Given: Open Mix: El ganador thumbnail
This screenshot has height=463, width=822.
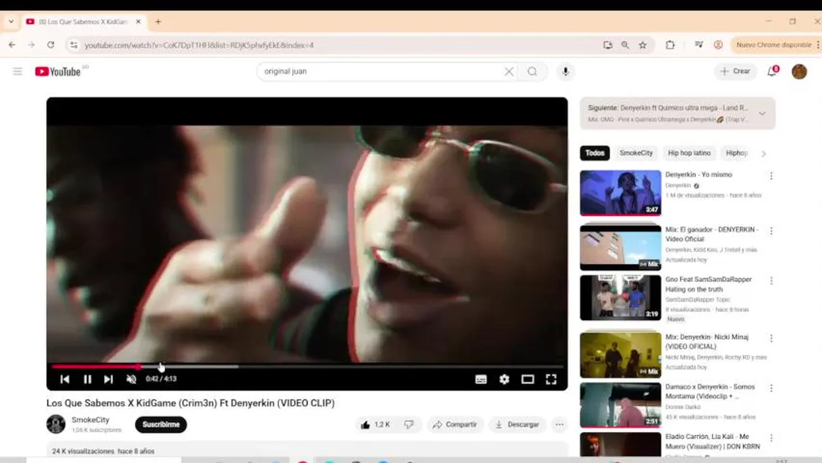Looking at the screenshot, I should [621, 248].
